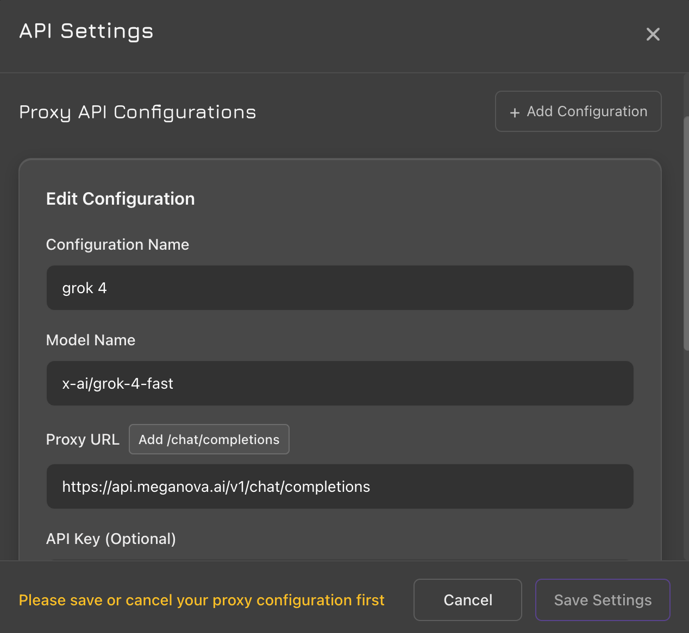Viewport: 689px width, 633px height.
Task: Click the Model Name label
Action: (x=91, y=340)
